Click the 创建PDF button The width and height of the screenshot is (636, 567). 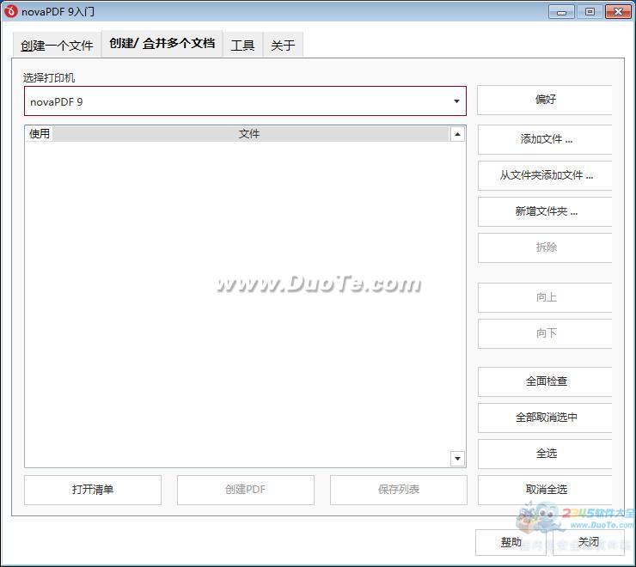246,490
